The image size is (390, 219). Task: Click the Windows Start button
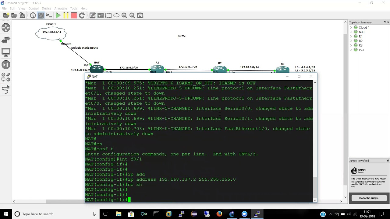(6, 214)
